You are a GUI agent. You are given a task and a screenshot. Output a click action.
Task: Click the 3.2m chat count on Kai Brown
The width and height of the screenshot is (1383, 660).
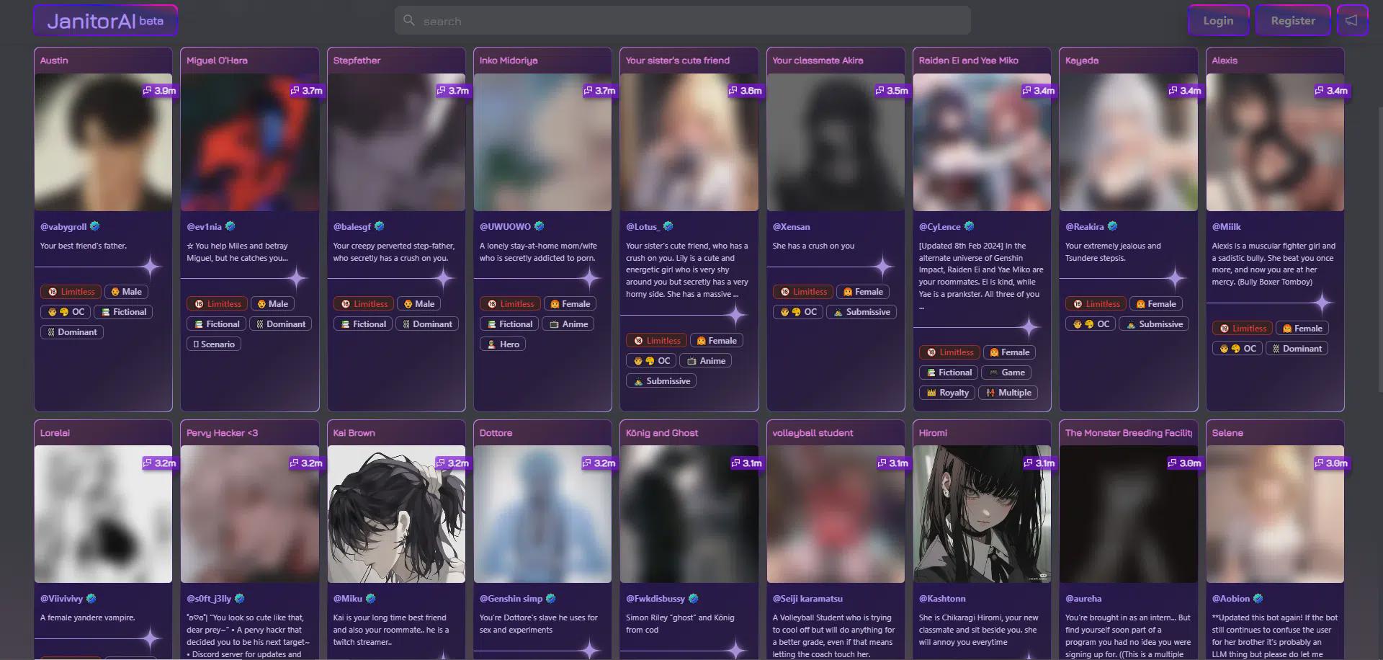coord(452,463)
